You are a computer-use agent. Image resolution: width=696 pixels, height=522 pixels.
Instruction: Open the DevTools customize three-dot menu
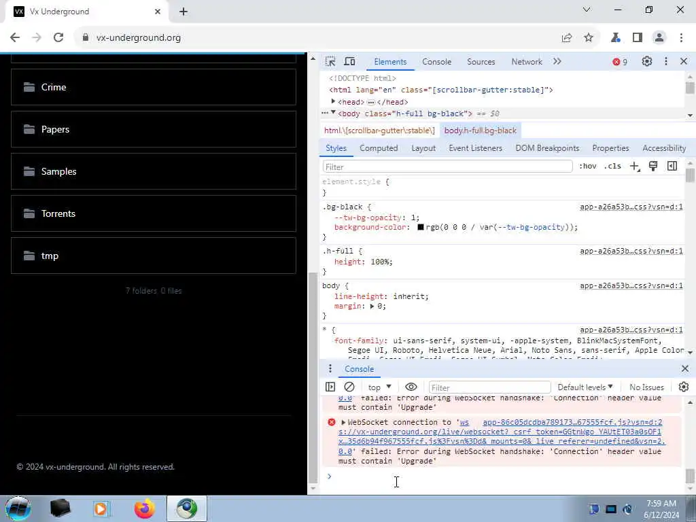666,61
